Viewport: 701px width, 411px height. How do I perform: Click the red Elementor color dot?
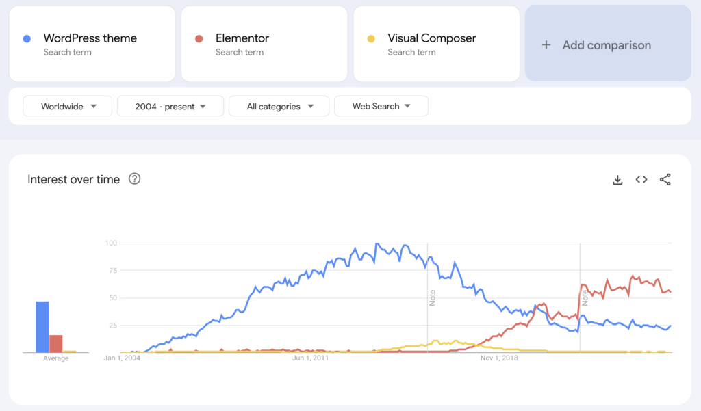[199, 38]
